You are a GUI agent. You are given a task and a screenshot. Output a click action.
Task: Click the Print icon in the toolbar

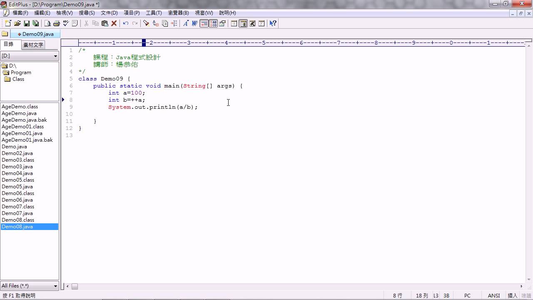coord(57,23)
